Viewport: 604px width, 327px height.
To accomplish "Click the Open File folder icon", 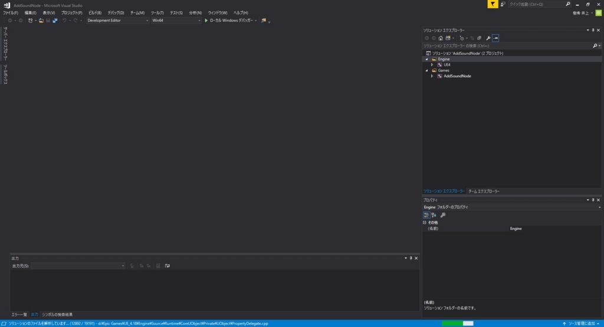I will coord(41,21).
